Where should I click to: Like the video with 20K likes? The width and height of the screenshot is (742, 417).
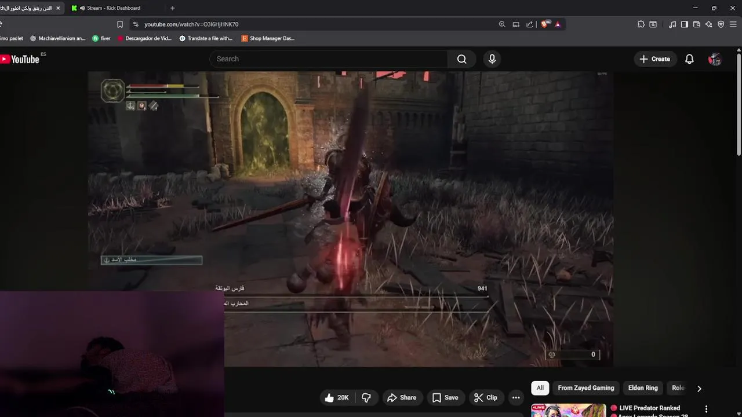pyautogui.click(x=337, y=397)
